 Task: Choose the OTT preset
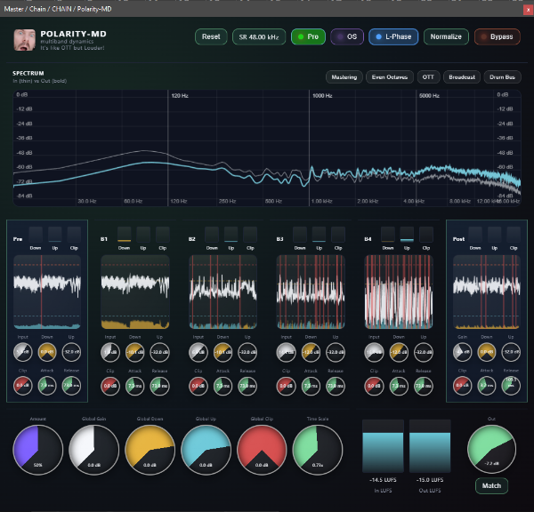(428, 77)
